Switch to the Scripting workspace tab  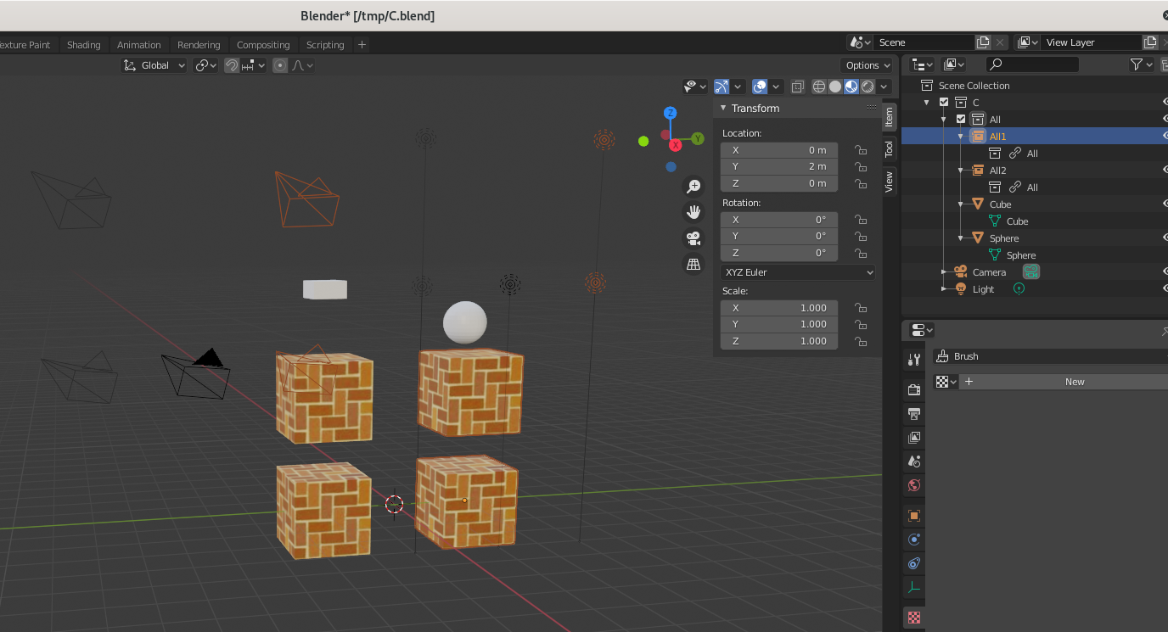click(x=325, y=44)
